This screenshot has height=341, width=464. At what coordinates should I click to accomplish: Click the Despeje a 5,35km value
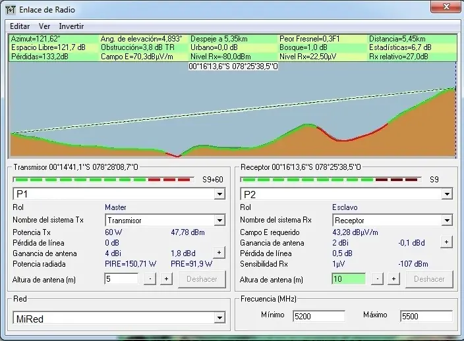(219, 39)
